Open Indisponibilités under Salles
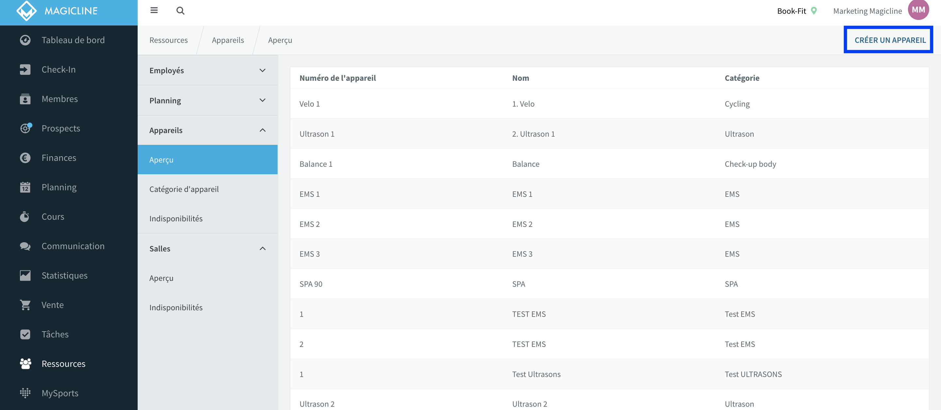941x410 pixels. [208, 307]
